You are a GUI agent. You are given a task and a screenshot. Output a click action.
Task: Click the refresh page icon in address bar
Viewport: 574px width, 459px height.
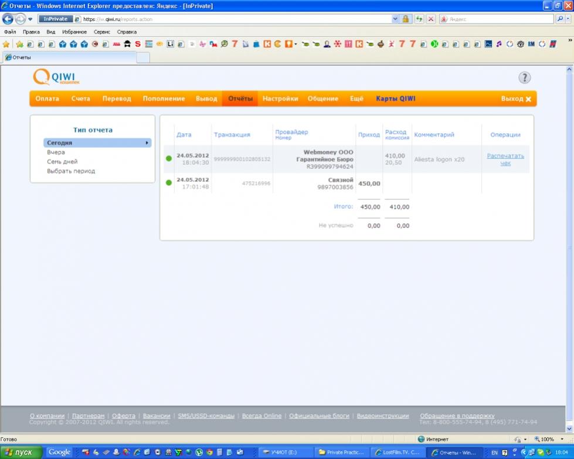click(x=419, y=19)
